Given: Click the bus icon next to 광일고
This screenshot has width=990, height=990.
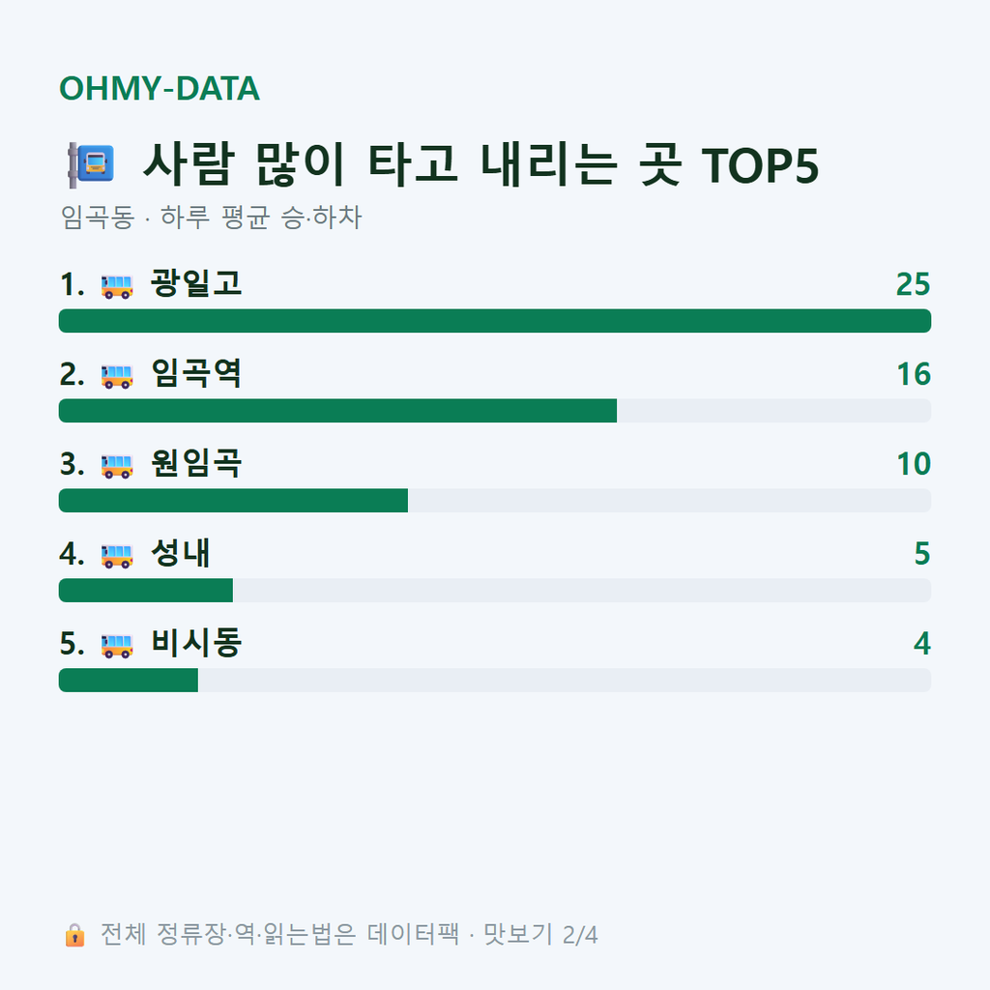Looking at the screenshot, I should pyautogui.click(x=117, y=286).
